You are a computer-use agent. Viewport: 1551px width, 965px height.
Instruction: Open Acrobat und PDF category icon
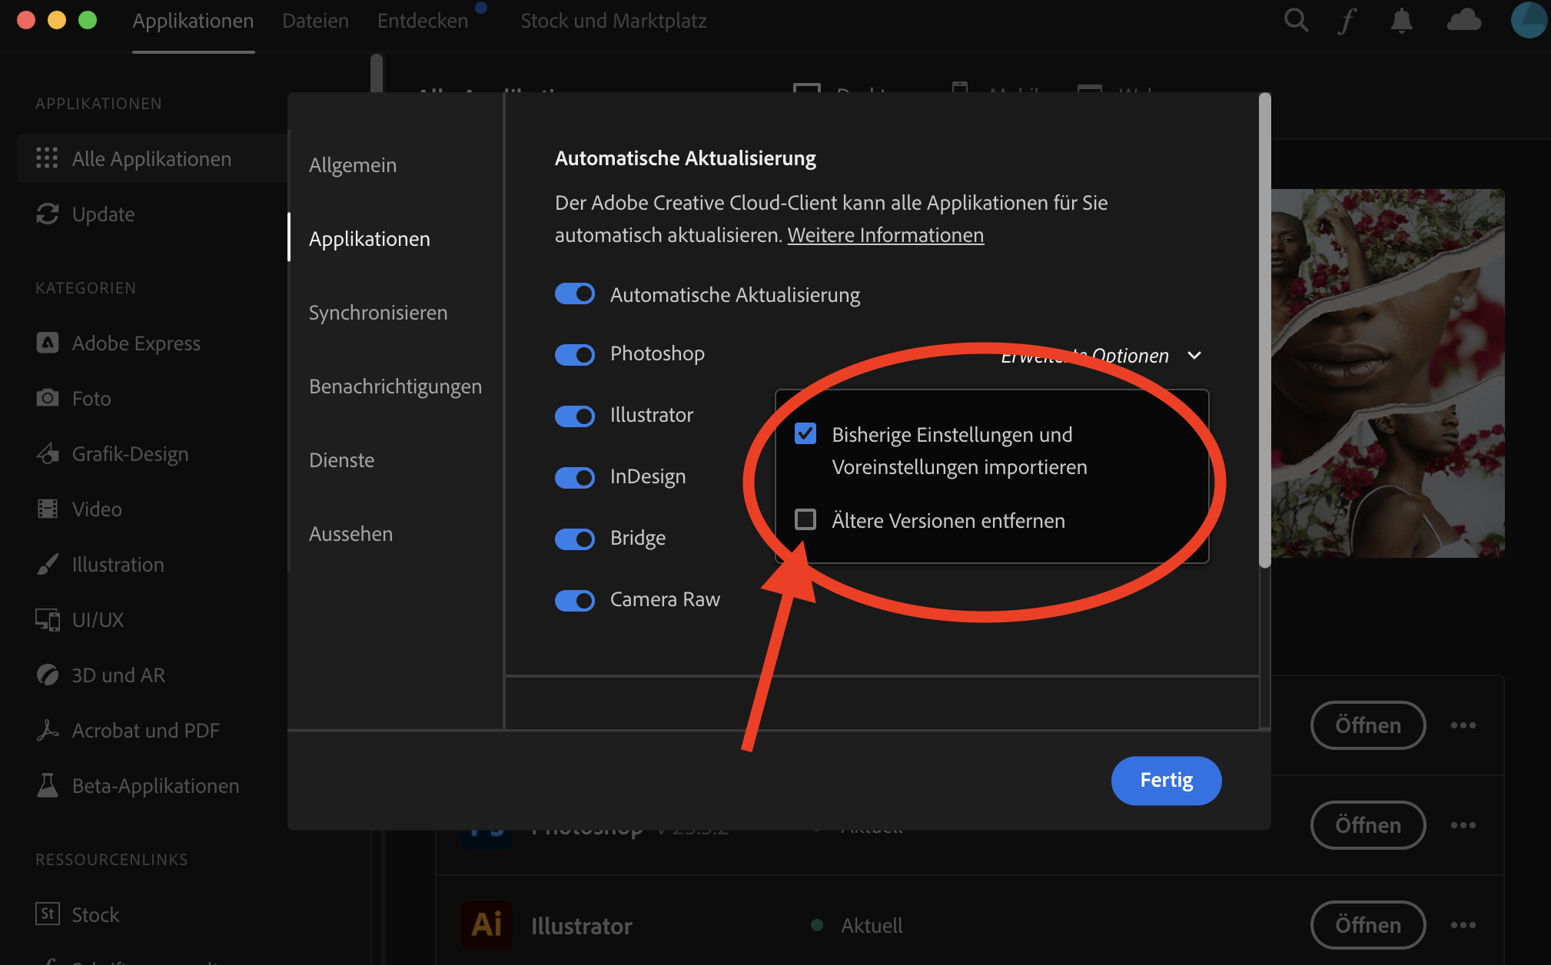pos(48,730)
